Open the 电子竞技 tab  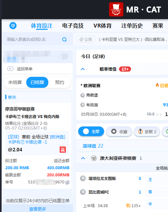tap(73, 26)
